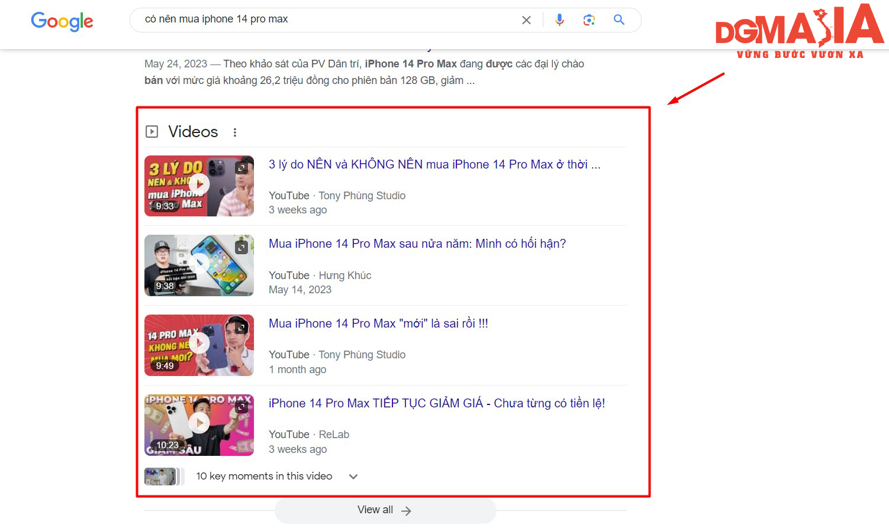Open Hưng Khúc video thumbnail
Screen dimensions: 889x528
pyautogui.click(x=199, y=265)
